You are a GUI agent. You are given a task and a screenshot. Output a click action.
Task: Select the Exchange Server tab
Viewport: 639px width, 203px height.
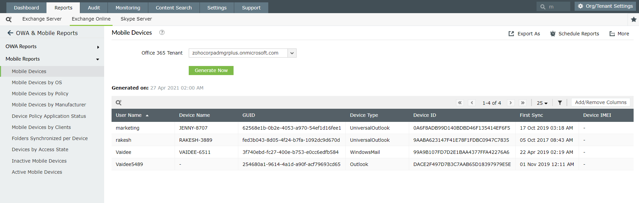tap(42, 19)
